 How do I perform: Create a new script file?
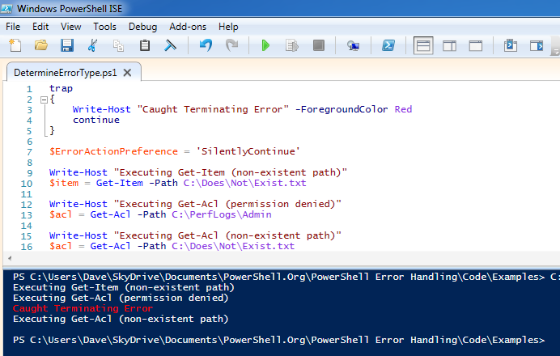pos(15,46)
